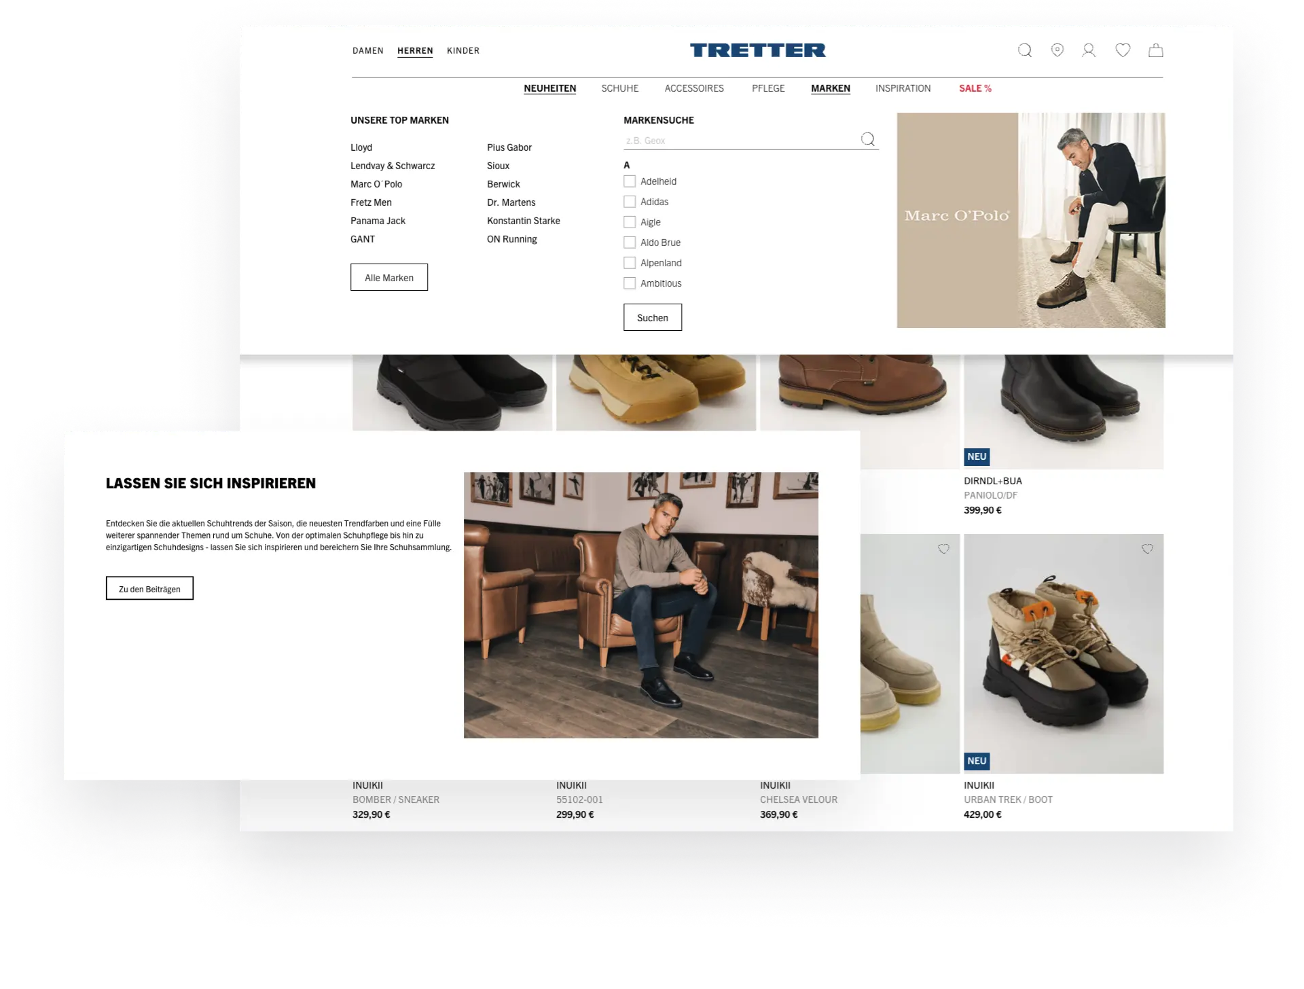The image size is (1304, 989).
Task: Open the PFLEGE menu
Action: tap(768, 88)
